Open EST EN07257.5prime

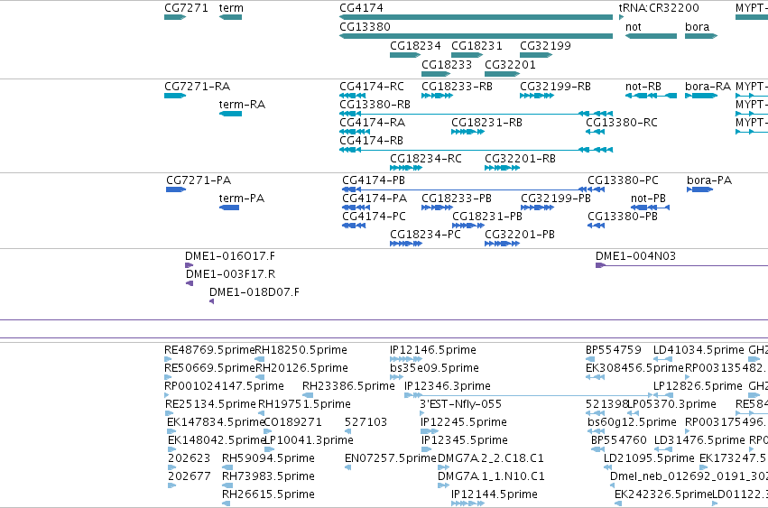click(391, 458)
